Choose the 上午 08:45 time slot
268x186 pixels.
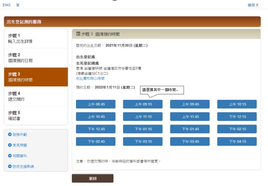tap(96, 104)
